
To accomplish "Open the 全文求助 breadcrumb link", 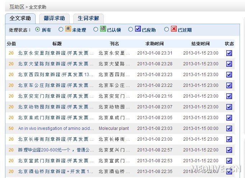I will 37,7.
